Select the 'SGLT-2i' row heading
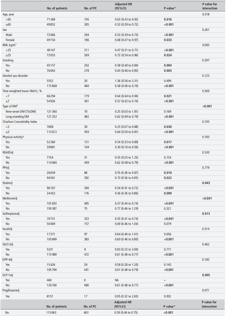Image resolution: width=226 pixels, height=316 pixels. click(8, 244)
